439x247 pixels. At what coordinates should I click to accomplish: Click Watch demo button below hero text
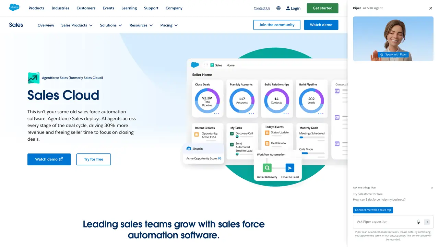pos(49,160)
